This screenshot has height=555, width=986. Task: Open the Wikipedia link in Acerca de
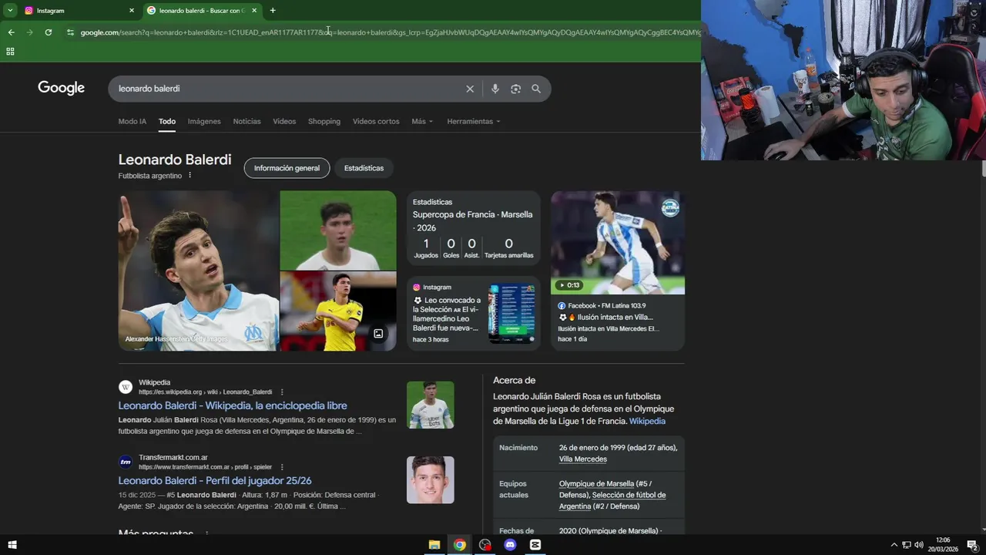point(647,421)
